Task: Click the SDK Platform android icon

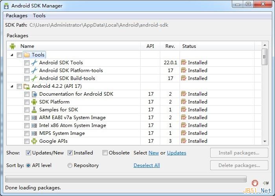Action: tap(34, 102)
